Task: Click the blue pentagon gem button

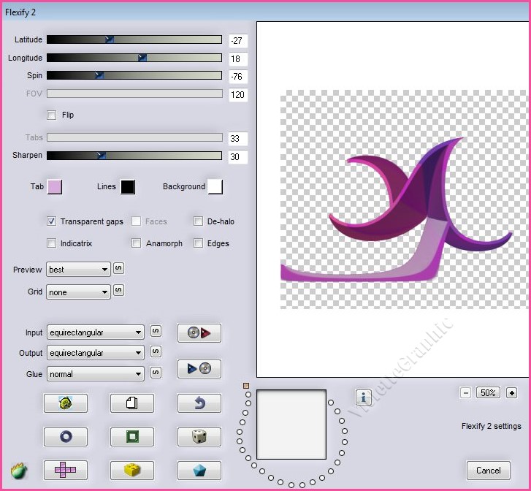Action: pos(199,470)
